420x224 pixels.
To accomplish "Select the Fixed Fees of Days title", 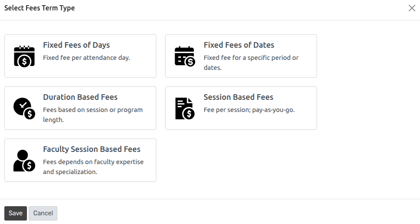I will click(x=76, y=45).
